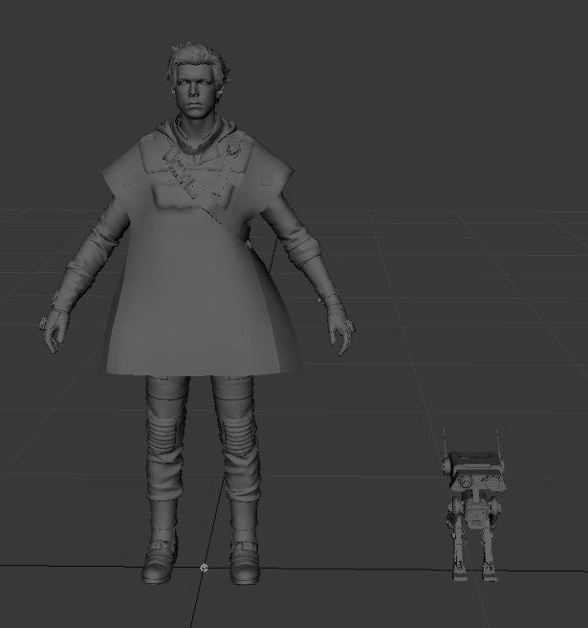
Task: Select the small two-legged droid model
Action: [474, 505]
